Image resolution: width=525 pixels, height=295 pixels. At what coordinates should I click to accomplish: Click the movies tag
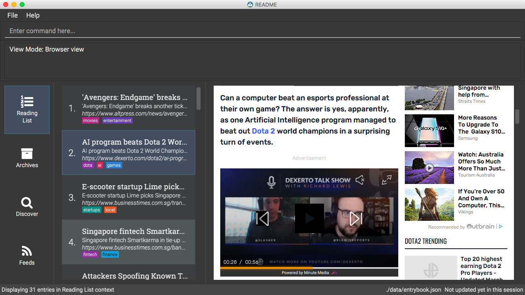tap(91, 120)
